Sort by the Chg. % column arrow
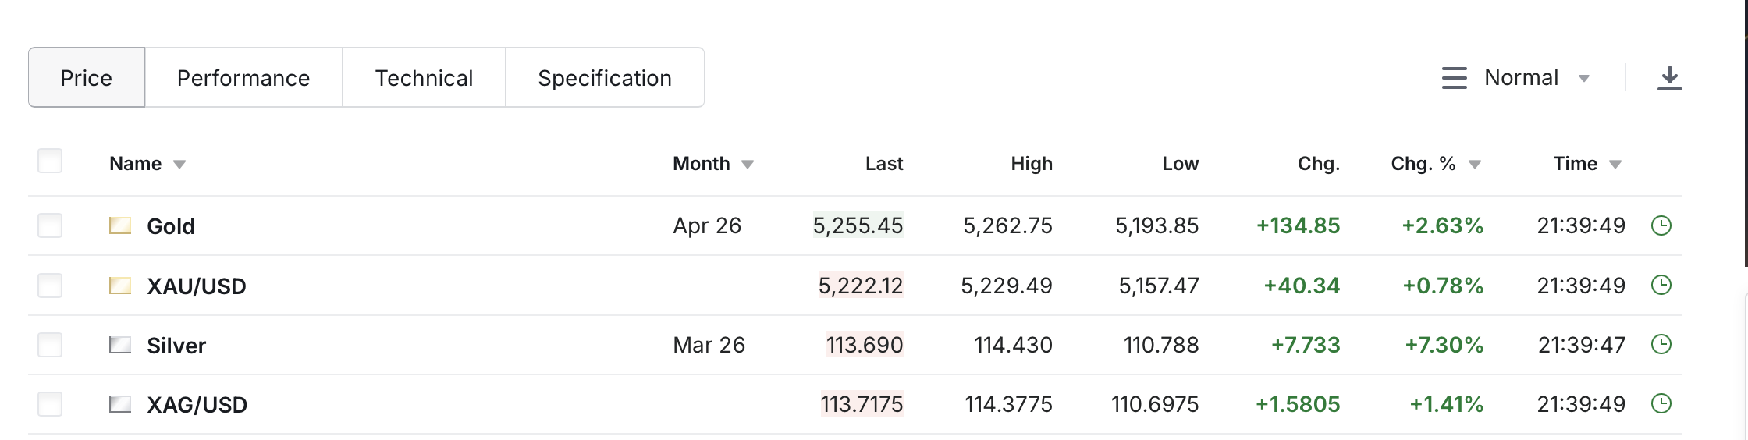This screenshot has width=1748, height=440. pos(1475,165)
